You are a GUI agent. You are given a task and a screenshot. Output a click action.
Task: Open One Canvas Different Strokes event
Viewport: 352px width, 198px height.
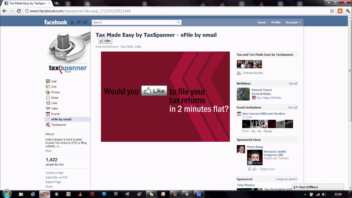[x=263, y=114]
